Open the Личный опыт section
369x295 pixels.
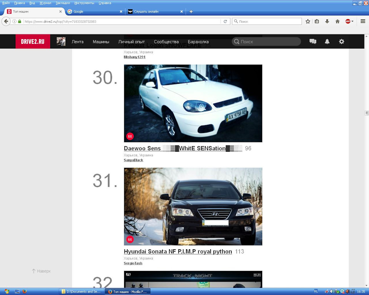[131, 41]
